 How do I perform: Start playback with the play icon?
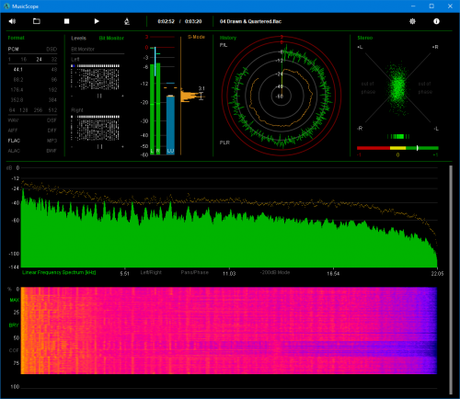point(97,21)
